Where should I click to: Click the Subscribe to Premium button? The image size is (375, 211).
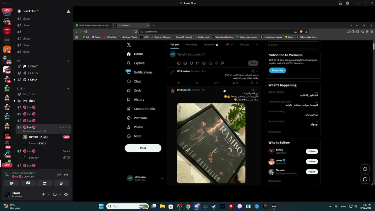pos(277,70)
